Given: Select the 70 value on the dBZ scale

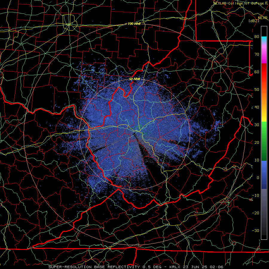Looking at the screenshot, I should point(257,54).
